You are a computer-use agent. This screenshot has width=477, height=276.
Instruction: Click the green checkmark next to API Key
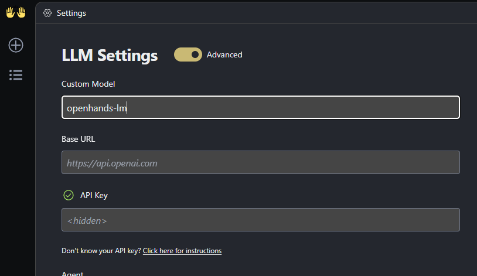point(69,195)
